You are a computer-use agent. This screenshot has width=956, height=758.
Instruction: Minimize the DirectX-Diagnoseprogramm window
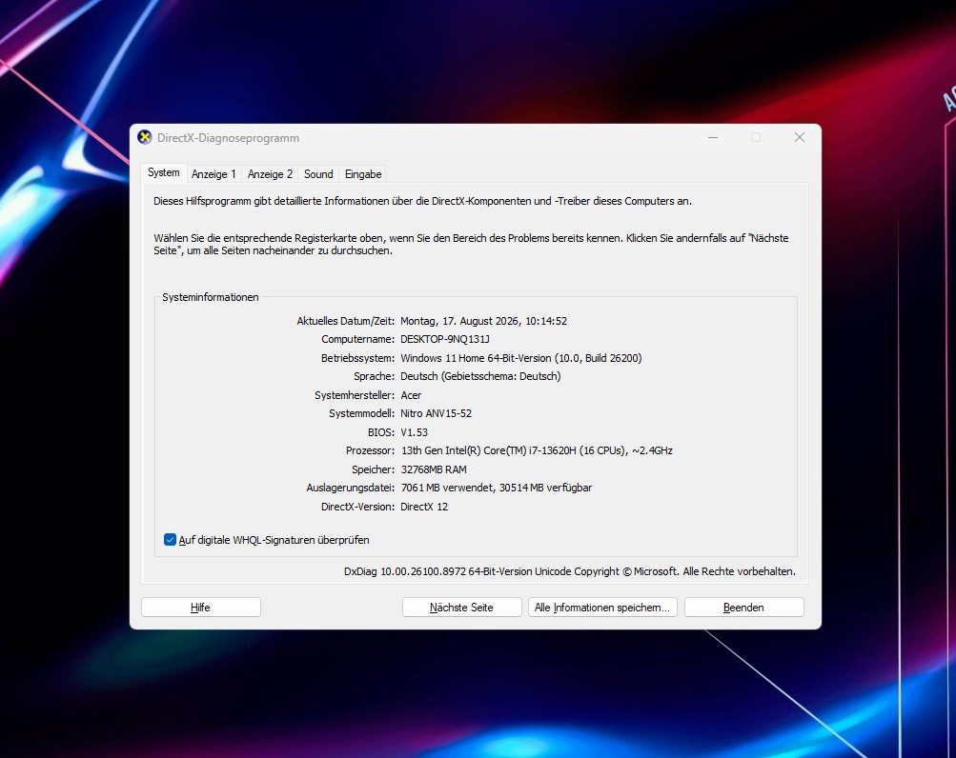point(713,138)
